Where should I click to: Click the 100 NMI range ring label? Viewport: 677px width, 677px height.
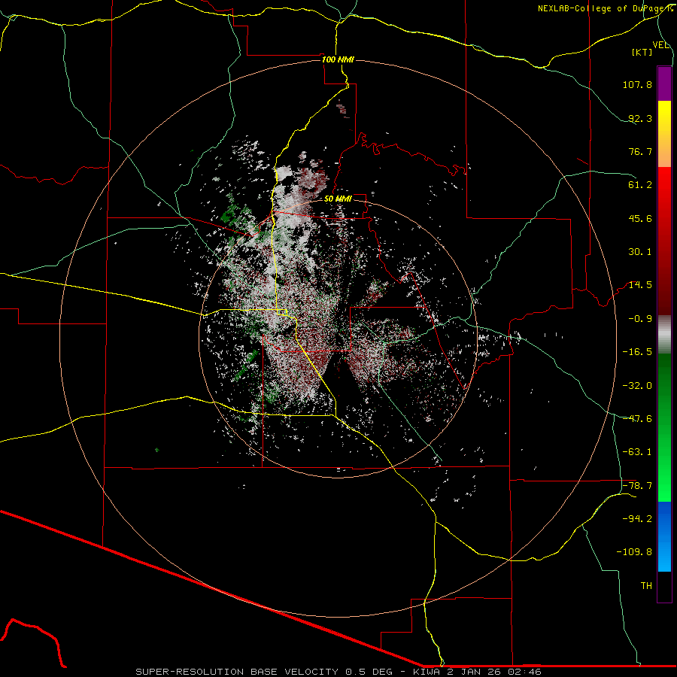click(x=338, y=59)
